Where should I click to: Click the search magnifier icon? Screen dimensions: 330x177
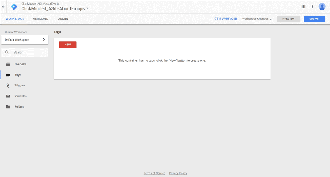7,52
